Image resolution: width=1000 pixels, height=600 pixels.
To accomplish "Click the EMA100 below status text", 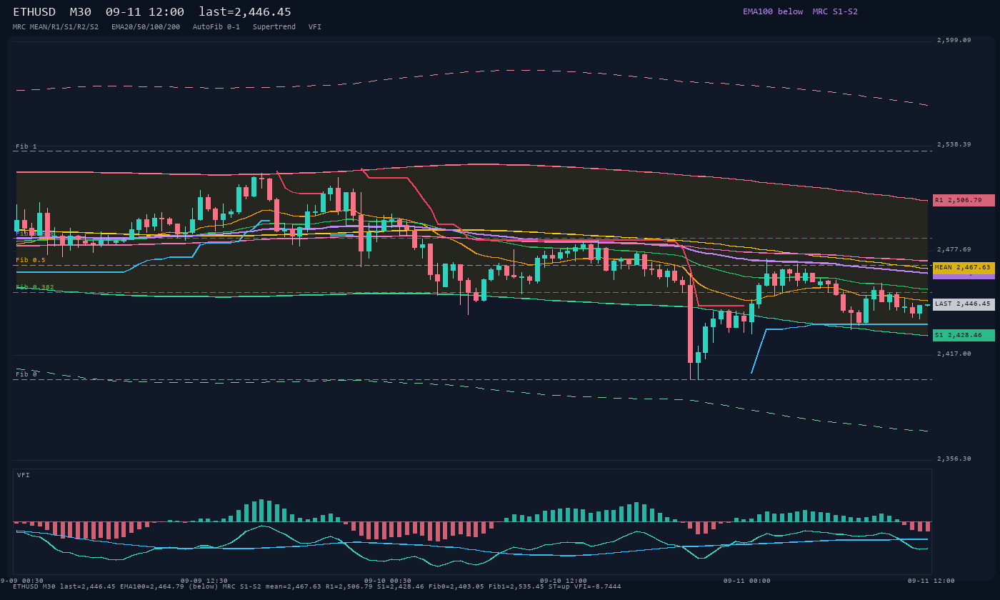I will pos(773,11).
